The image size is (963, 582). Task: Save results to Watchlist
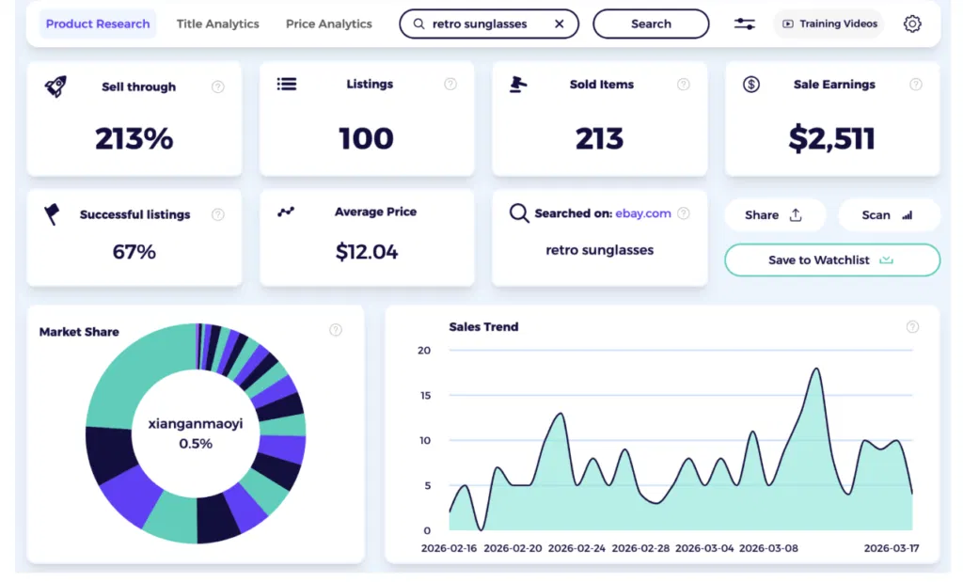[x=831, y=260]
